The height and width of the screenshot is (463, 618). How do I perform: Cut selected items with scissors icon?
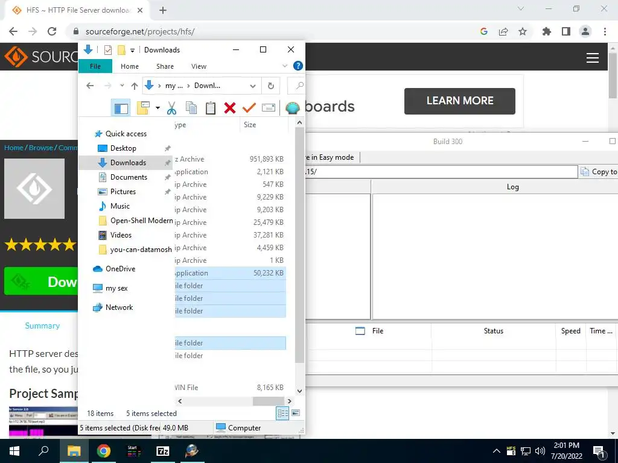(171, 107)
